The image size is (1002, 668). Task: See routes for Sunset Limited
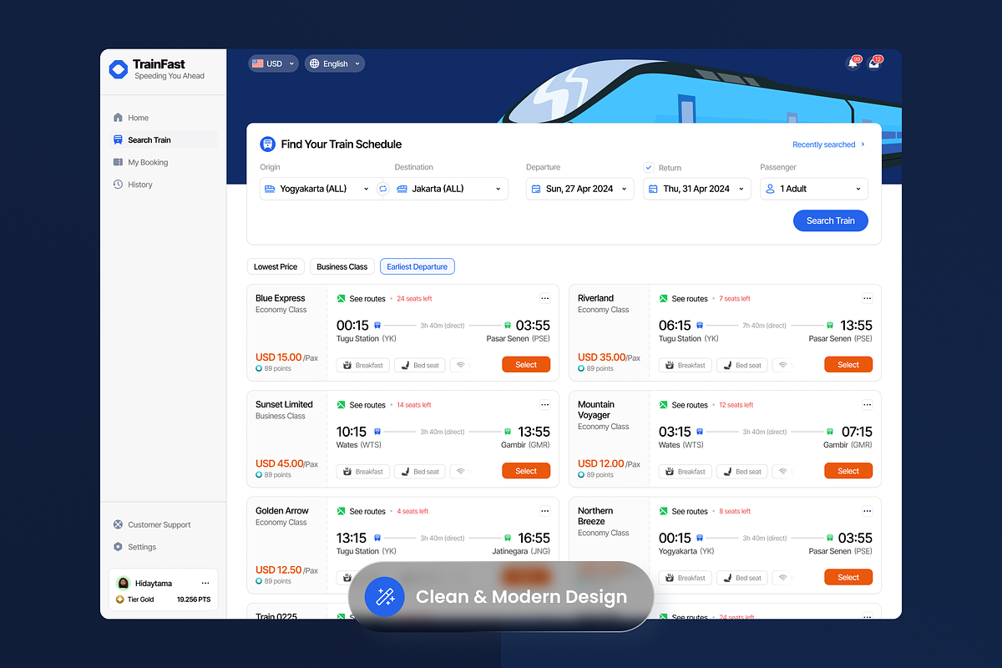click(362, 404)
